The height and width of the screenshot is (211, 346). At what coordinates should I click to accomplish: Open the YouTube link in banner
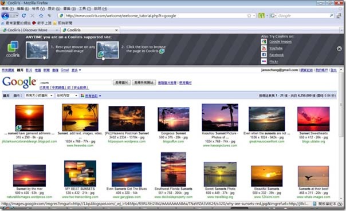pyautogui.click(x=276, y=48)
